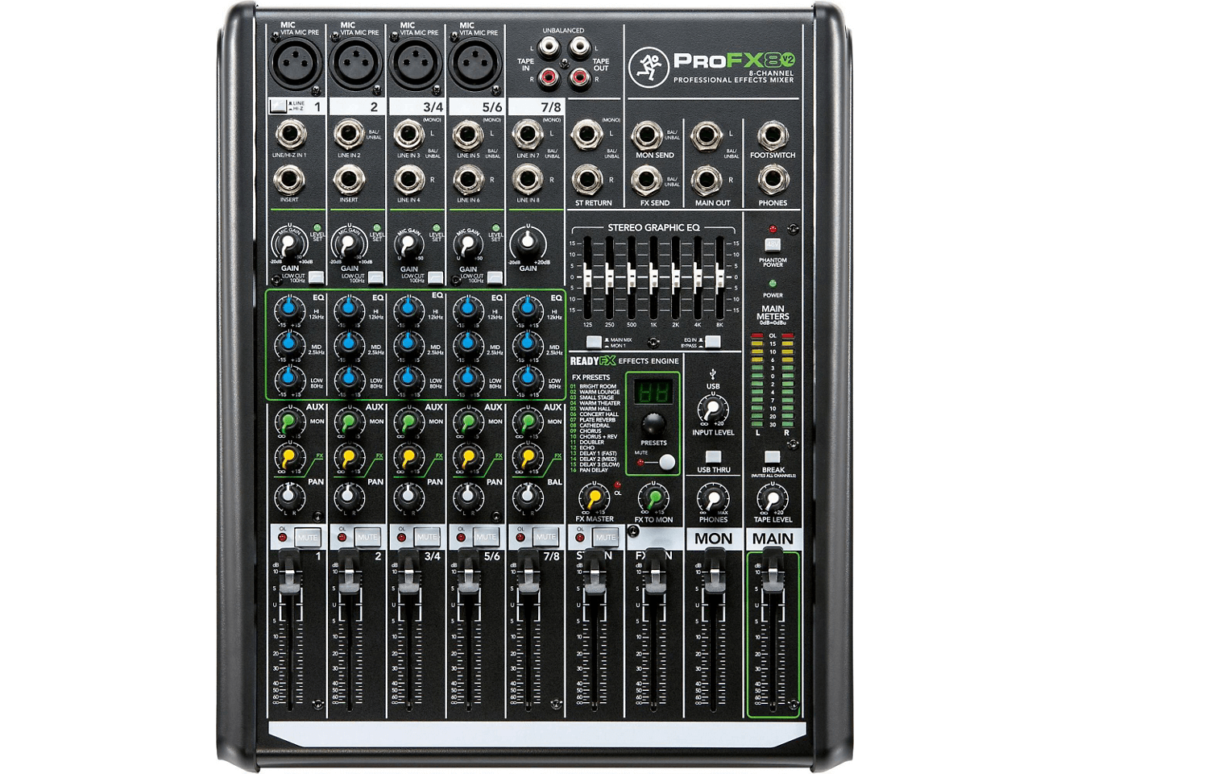Click the TAPE IN left RCA jack
The height and width of the screenshot is (782, 1206).
coord(549,48)
